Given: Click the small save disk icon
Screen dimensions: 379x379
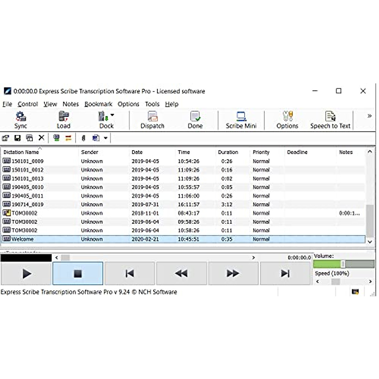Looking at the screenshot, I should [x=18, y=138].
